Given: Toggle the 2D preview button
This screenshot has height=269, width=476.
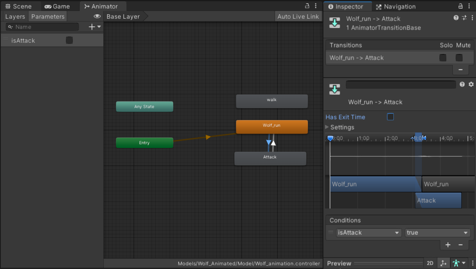Looking at the screenshot, I should [x=430, y=263].
